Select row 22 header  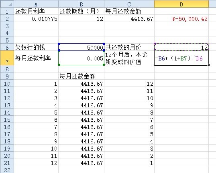(7, 170)
